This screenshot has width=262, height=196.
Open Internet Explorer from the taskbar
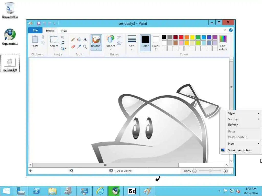[x=100, y=191]
